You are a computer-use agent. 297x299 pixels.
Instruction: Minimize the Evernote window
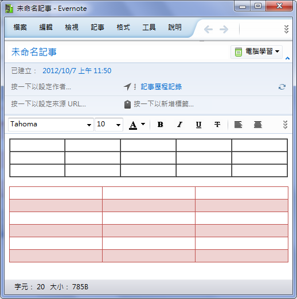click(243, 7)
